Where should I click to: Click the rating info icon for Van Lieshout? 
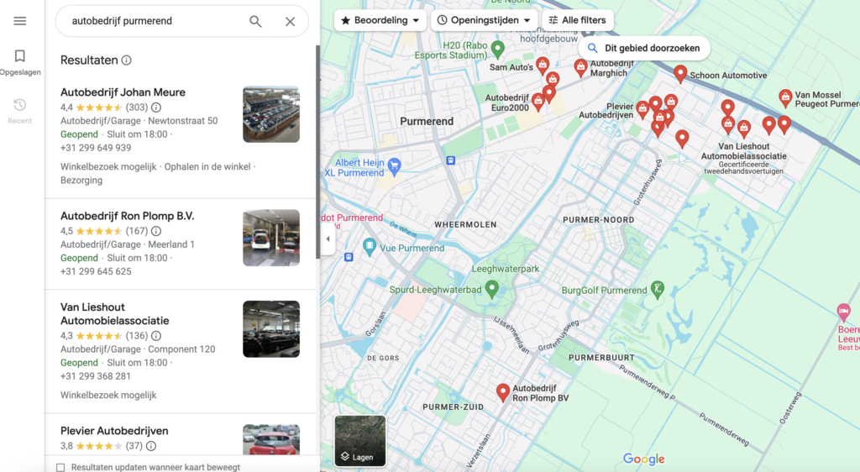pos(156,336)
